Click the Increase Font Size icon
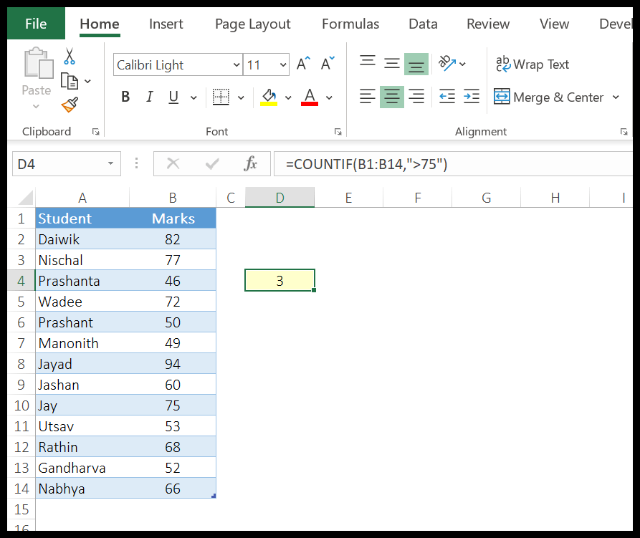The width and height of the screenshot is (640, 538). (x=302, y=62)
